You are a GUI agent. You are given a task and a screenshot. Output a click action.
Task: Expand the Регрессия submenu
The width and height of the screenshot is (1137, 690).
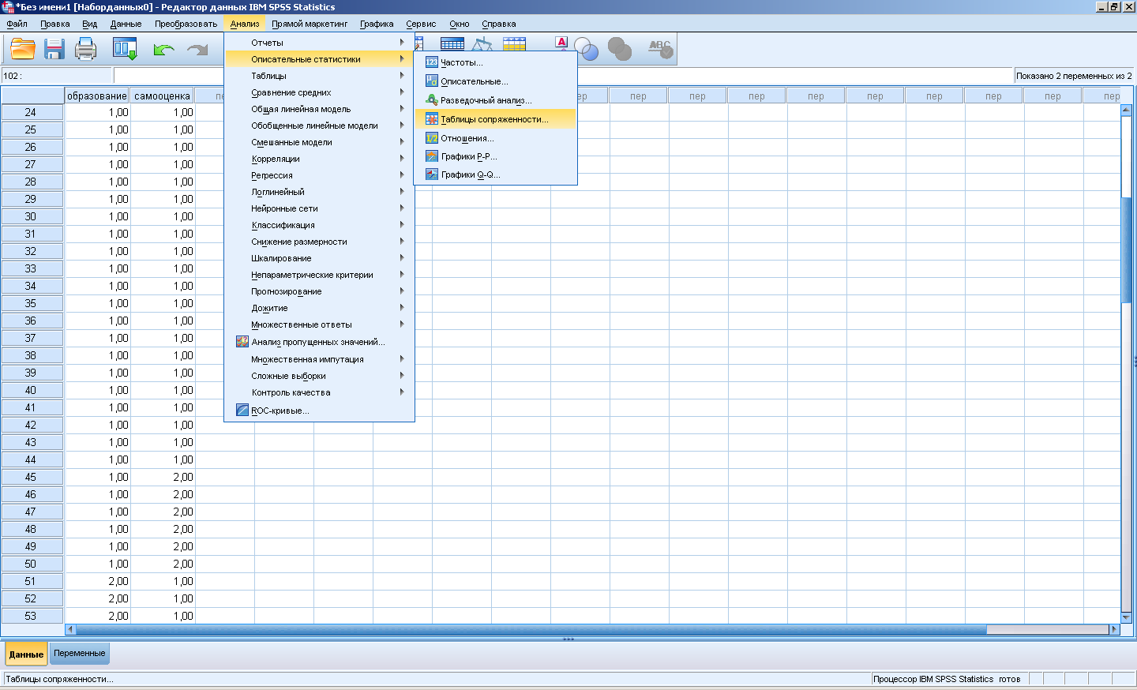point(319,175)
